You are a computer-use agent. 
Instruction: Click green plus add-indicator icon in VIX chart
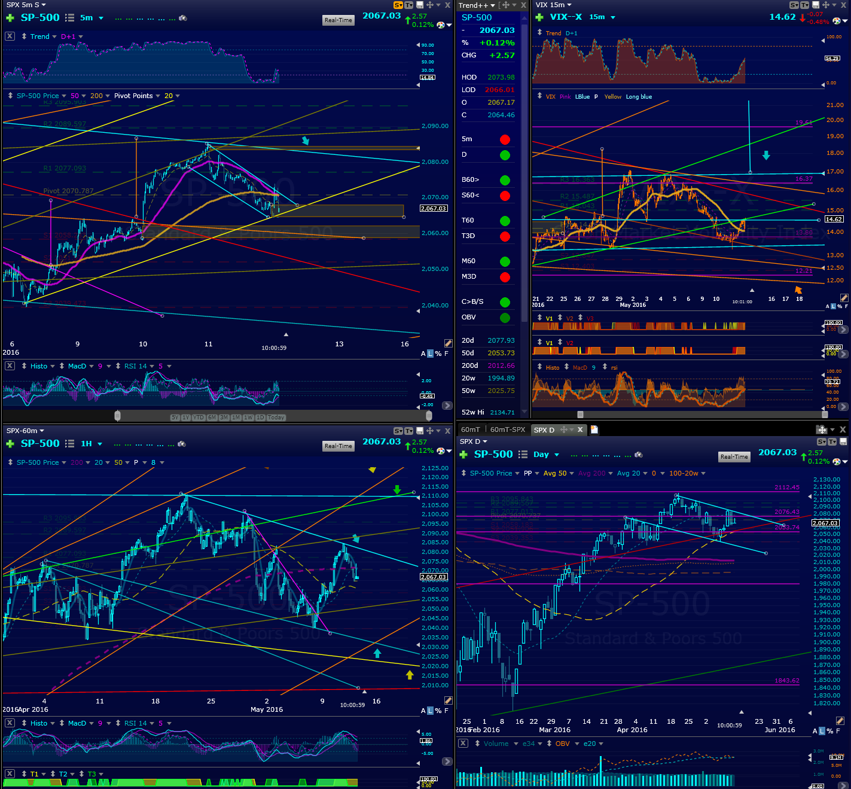click(539, 17)
